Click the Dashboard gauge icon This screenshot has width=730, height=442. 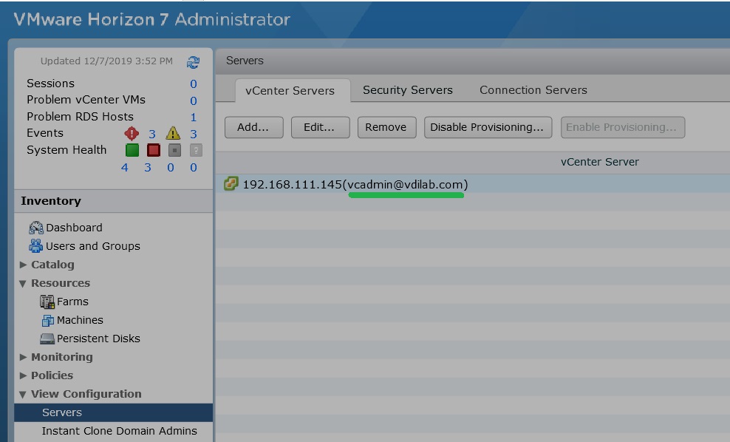tap(36, 228)
